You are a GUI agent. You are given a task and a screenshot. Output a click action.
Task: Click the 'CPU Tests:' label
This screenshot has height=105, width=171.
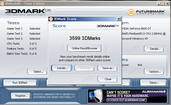tap(13, 44)
